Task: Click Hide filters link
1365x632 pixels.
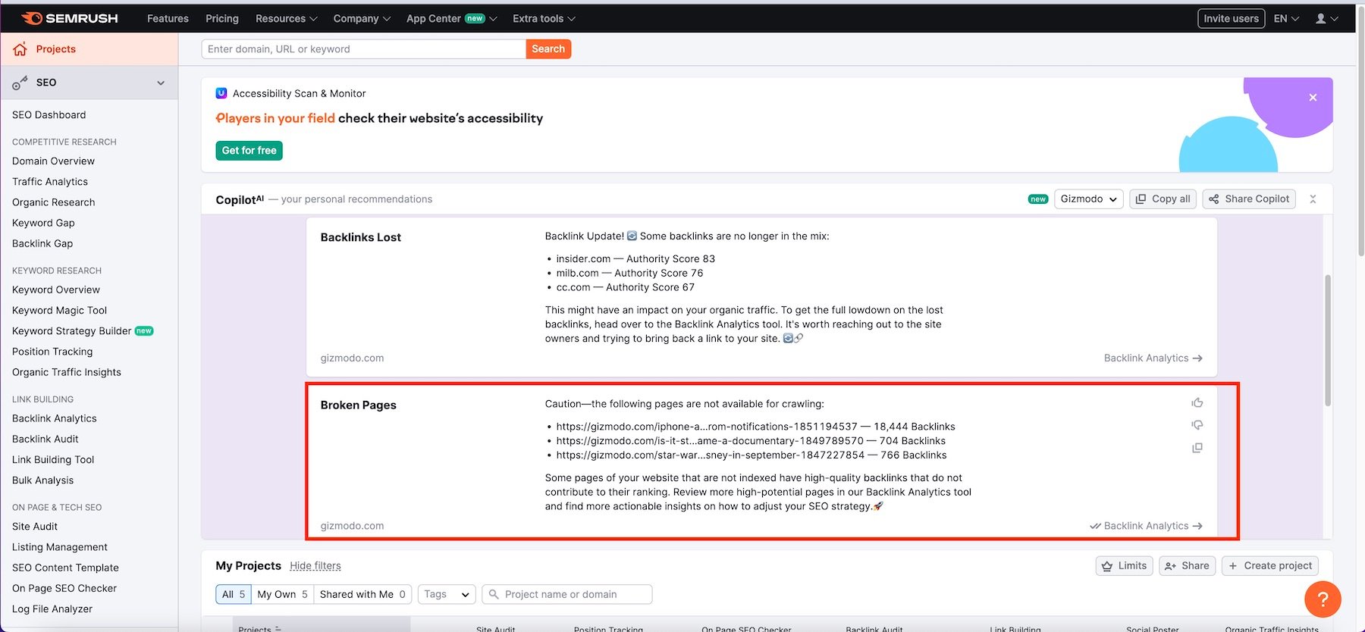Action: click(315, 566)
